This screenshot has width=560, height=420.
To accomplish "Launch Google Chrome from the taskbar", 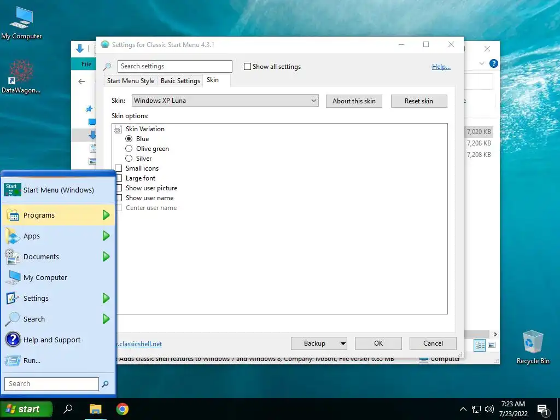I will click(x=122, y=409).
